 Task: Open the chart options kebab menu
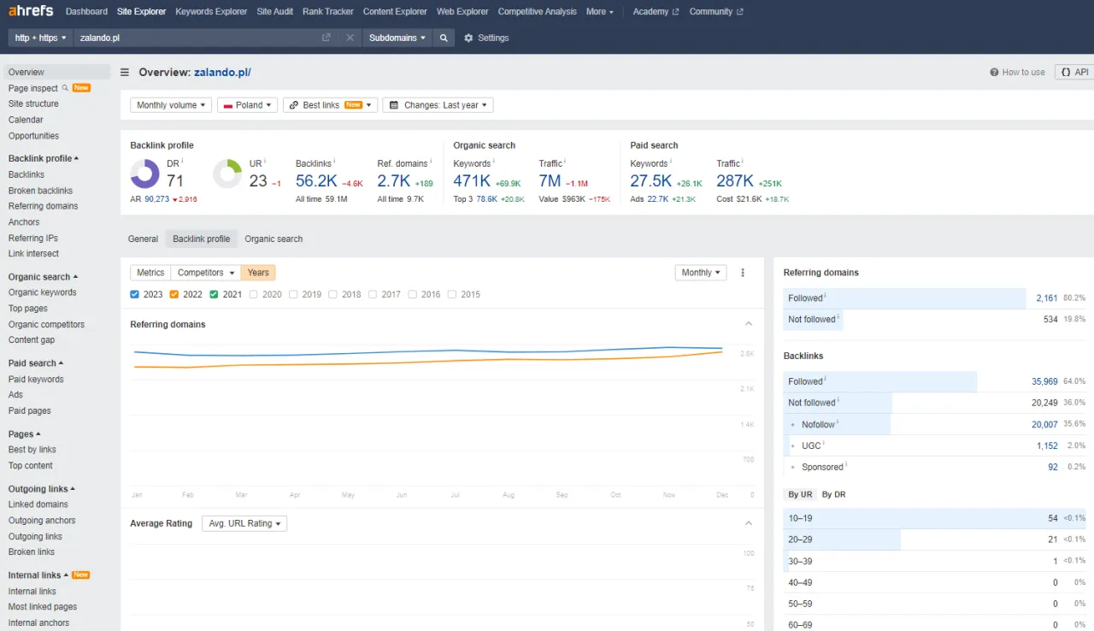pos(743,272)
